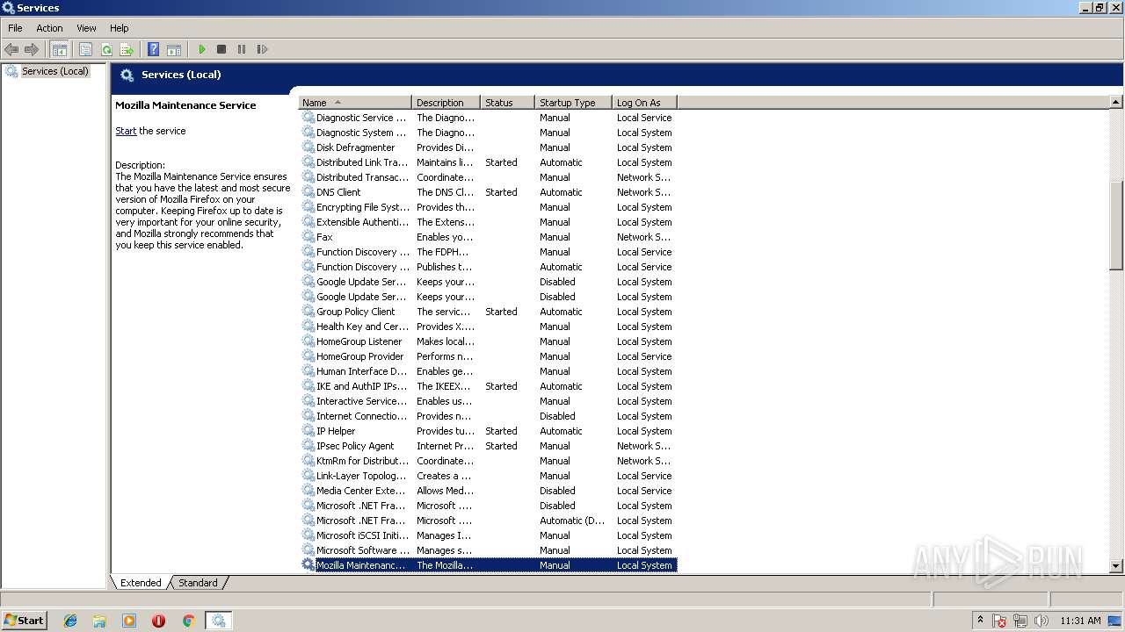Select the IPsec Policy Agent service
1125x632 pixels.
pyautogui.click(x=488, y=446)
